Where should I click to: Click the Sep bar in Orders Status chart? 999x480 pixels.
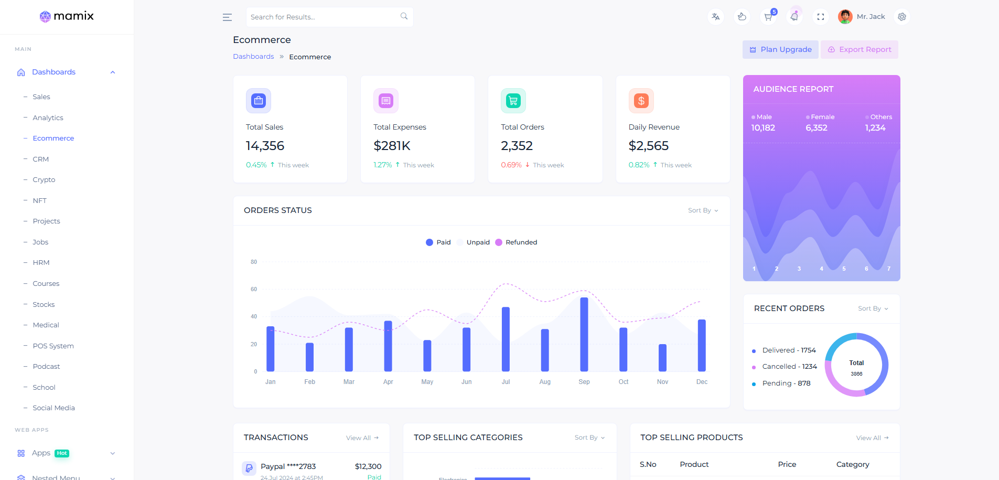pos(584,334)
